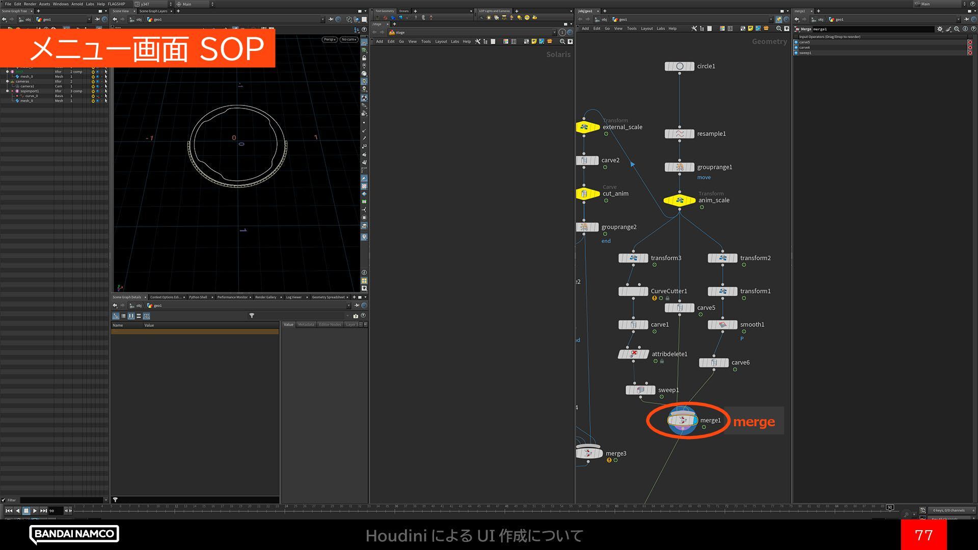Viewport: 978px width, 550px height.
Task: Remove carve5 from merge input operators
Action: (970, 42)
